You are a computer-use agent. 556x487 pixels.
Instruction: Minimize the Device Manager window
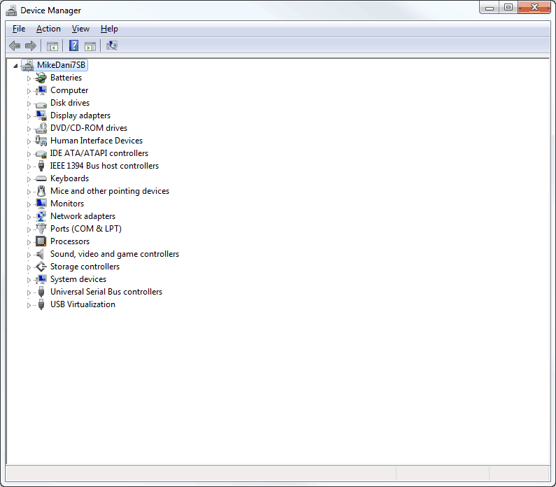pos(490,8)
